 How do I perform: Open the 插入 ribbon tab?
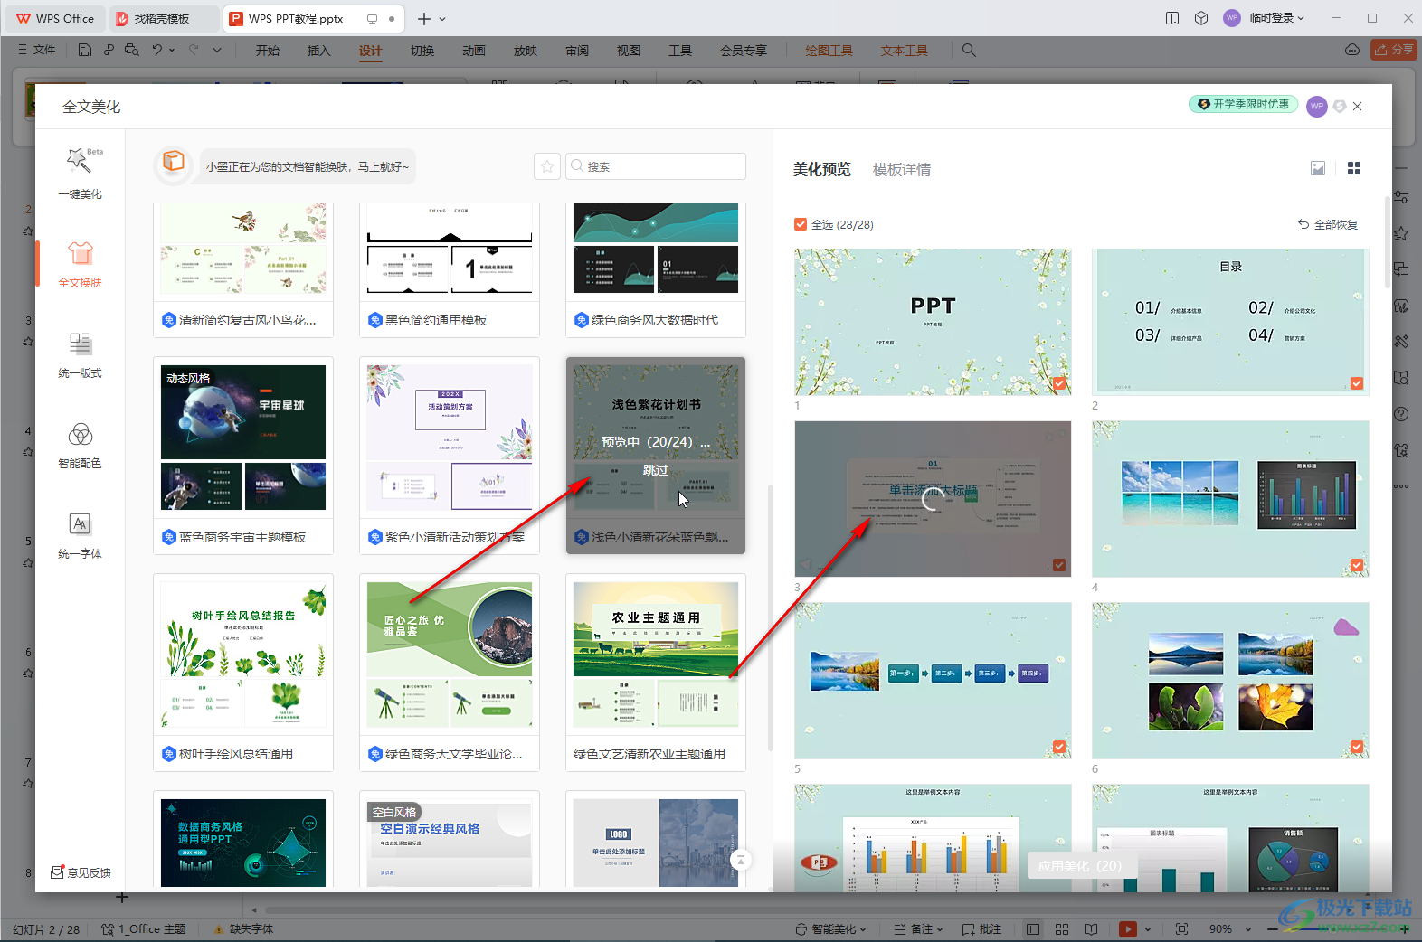pyautogui.click(x=319, y=50)
